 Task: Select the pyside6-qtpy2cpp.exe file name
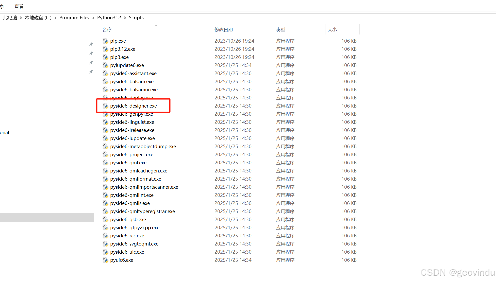click(135, 227)
